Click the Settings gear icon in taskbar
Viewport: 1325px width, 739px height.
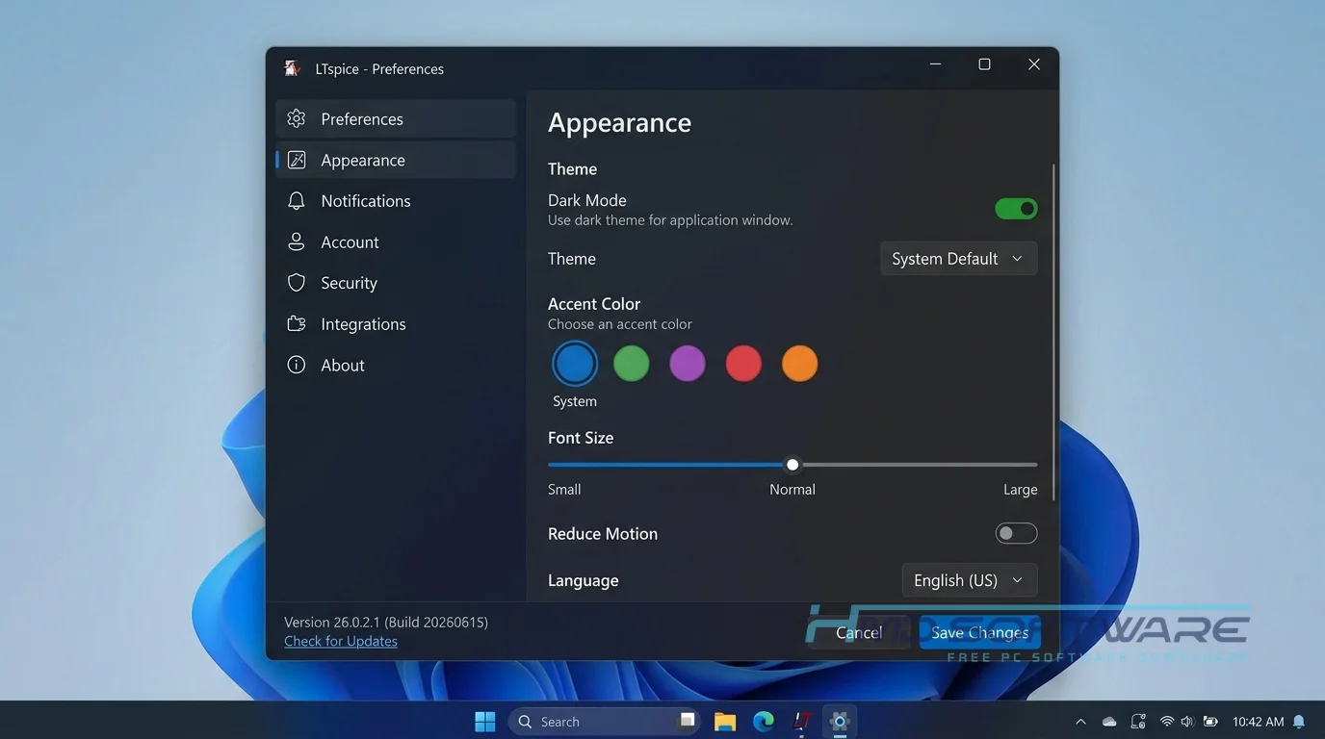point(840,722)
